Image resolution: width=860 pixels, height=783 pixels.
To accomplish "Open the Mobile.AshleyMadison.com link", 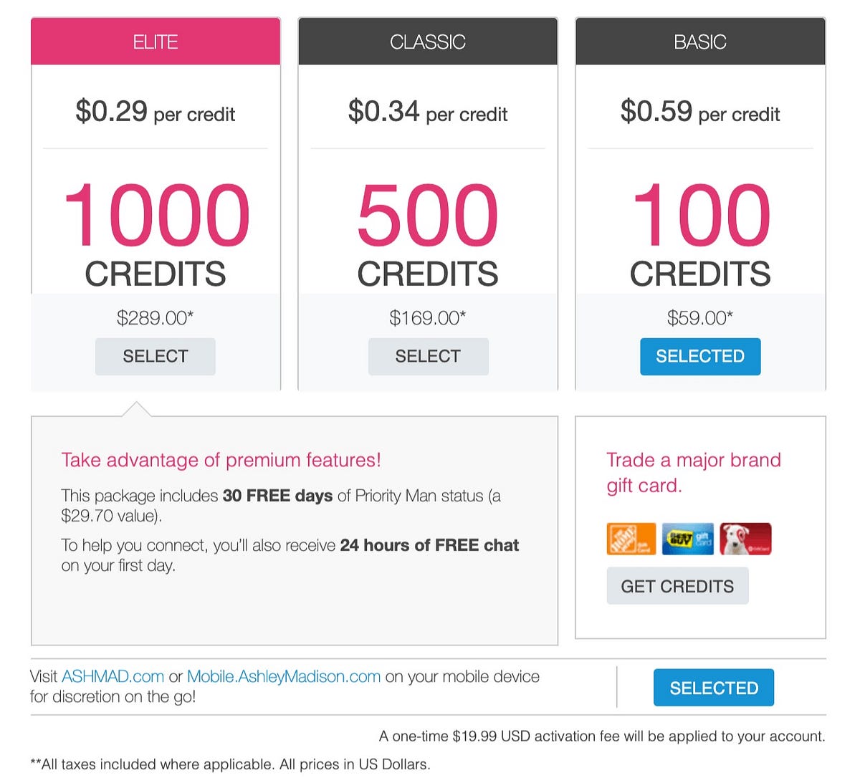I will [x=284, y=676].
